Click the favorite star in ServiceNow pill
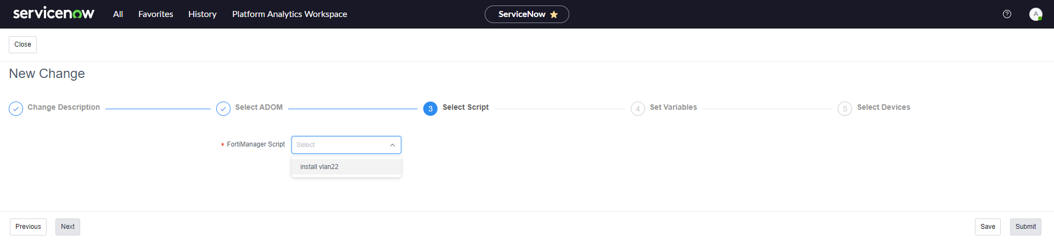The image size is (1054, 247). point(554,15)
